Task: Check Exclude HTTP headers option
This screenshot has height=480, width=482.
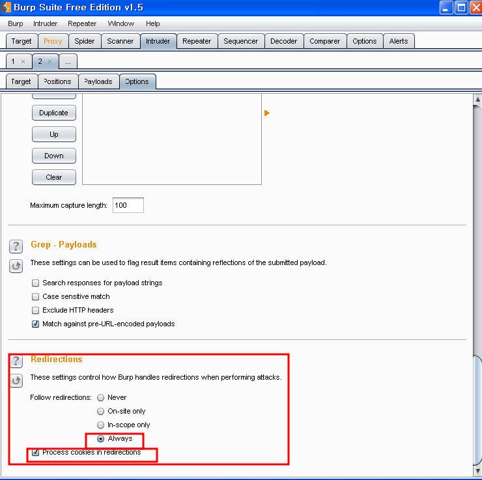Action: pyautogui.click(x=36, y=310)
